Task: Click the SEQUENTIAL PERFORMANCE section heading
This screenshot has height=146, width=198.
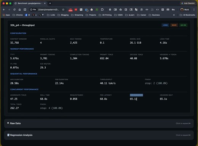Action: pos(24,74)
